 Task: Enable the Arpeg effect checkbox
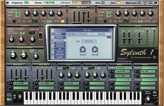pos(52,37)
